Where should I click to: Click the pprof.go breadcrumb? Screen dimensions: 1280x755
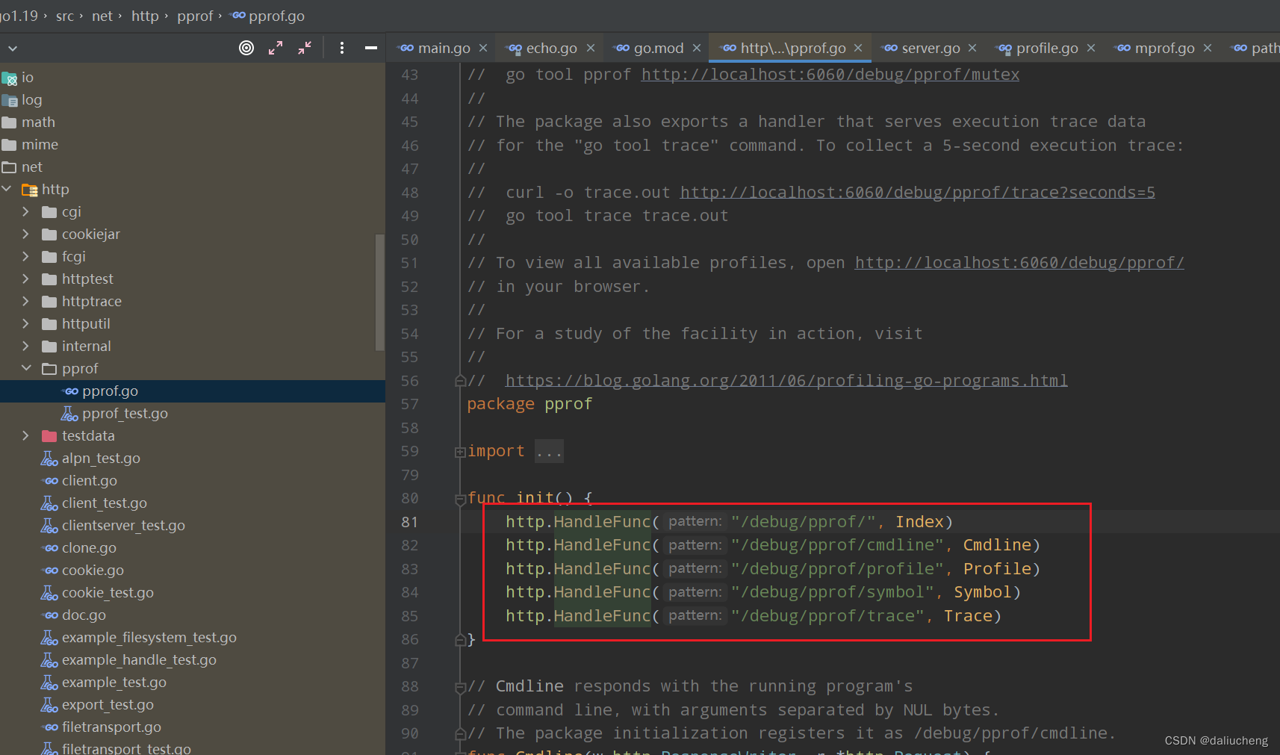pos(267,16)
